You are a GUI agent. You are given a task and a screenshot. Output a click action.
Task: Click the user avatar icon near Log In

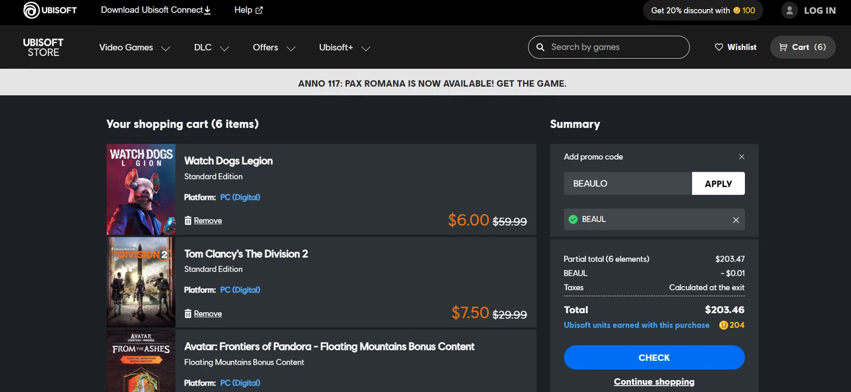[x=790, y=10]
